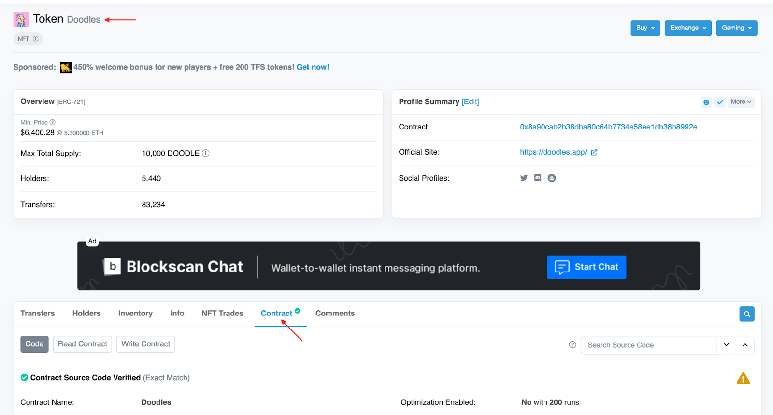Open the Read Contract view
This screenshot has width=773, height=415.
click(x=83, y=344)
